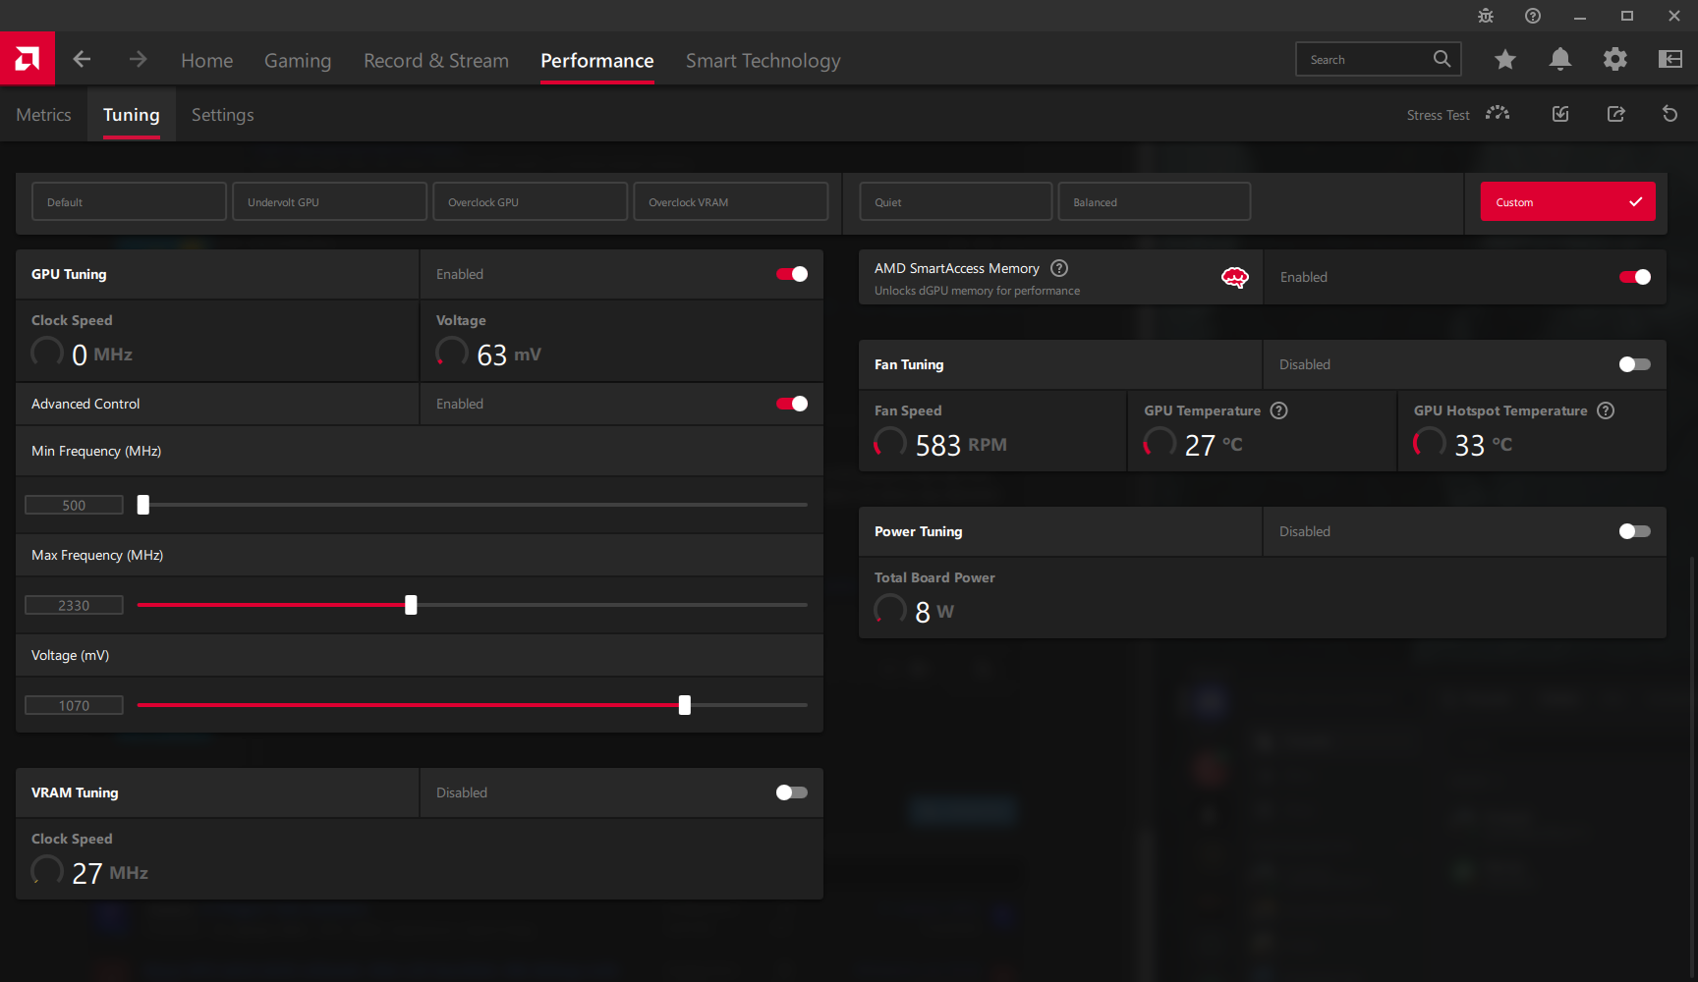Click the Stress Test label
Image resolution: width=1698 pixels, height=982 pixels.
pyautogui.click(x=1438, y=115)
